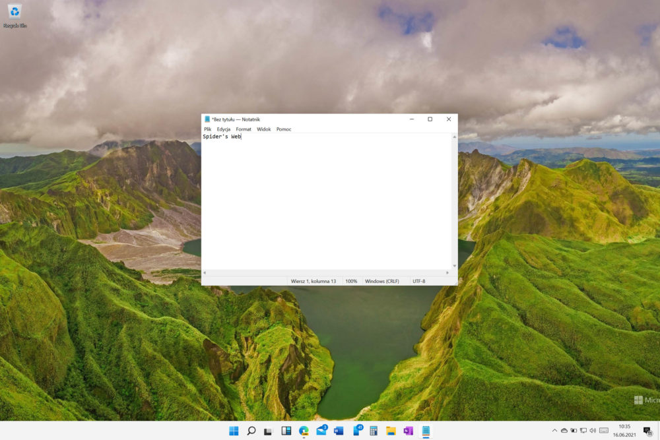Click the OneDrive cloud tray icon
The height and width of the screenshot is (440, 660).
564,430
